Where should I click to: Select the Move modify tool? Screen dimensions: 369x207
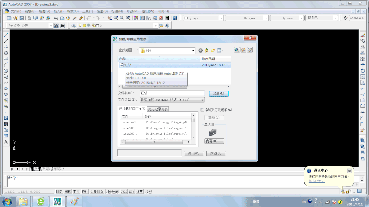coord(363,64)
